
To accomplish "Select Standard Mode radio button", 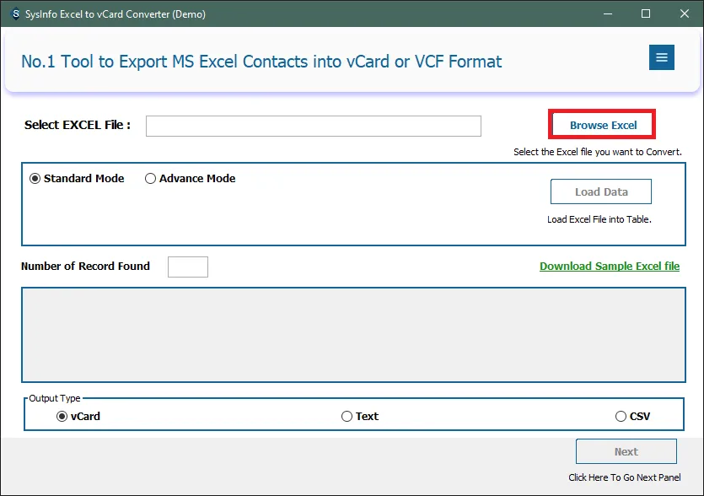I will coord(35,179).
